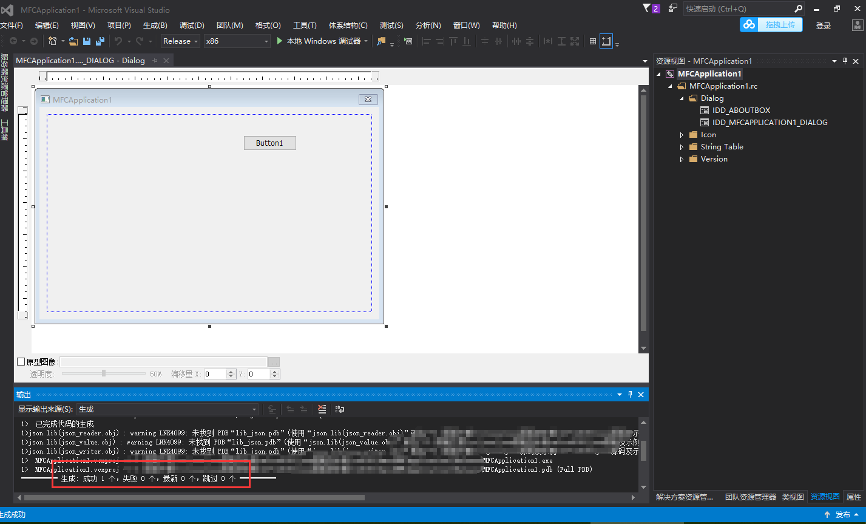
Task: Enable the 原型图像 checkbox
Action: [x=21, y=362]
